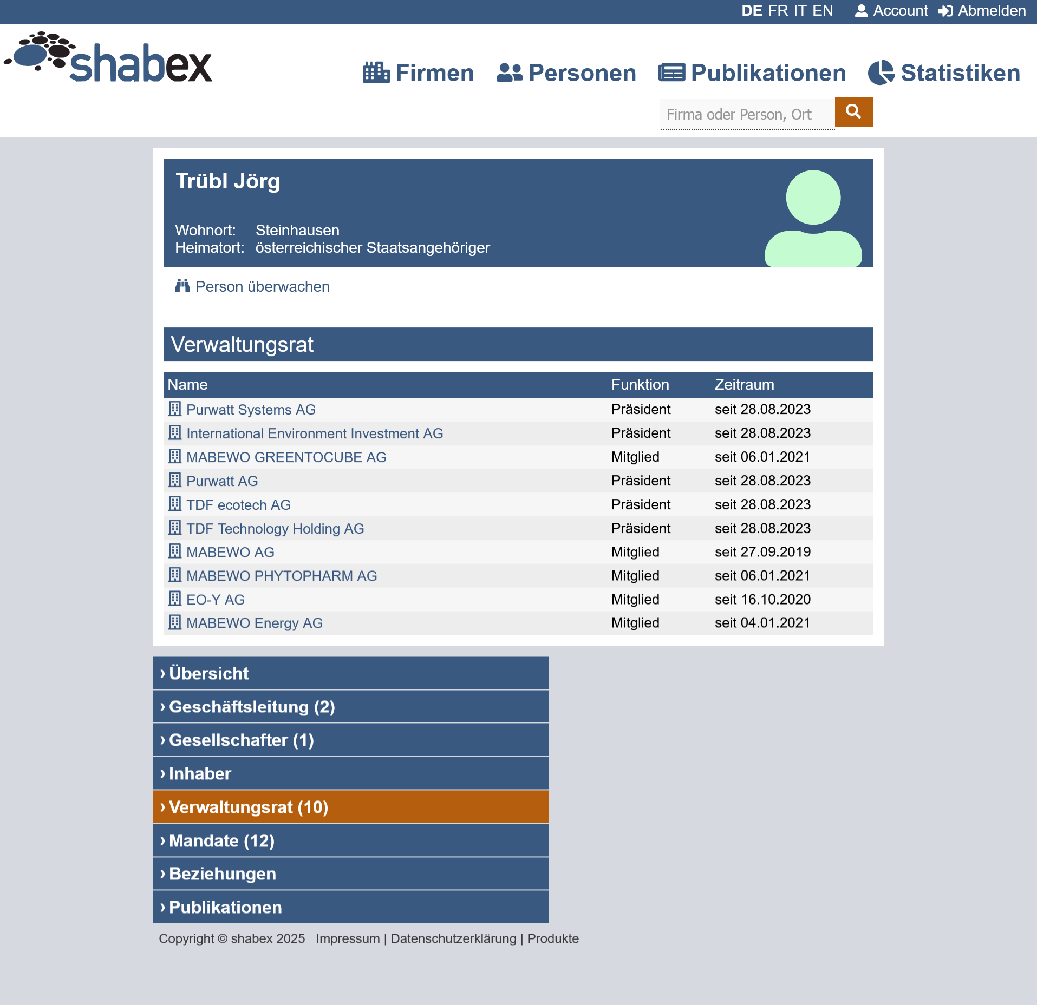The height and width of the screenshot is (1005, 1037).
Task: Open the Firmen menu
Action: pos(418,73)
